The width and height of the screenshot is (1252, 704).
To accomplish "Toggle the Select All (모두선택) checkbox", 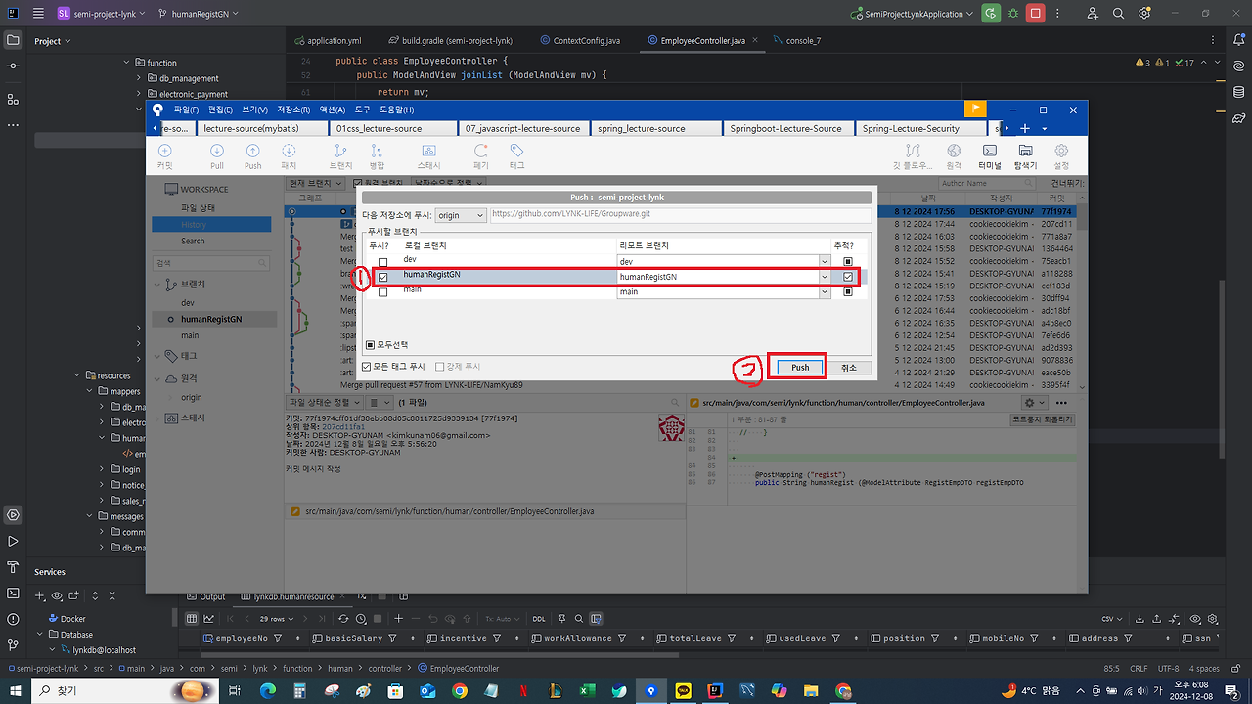I will (371, 345).
